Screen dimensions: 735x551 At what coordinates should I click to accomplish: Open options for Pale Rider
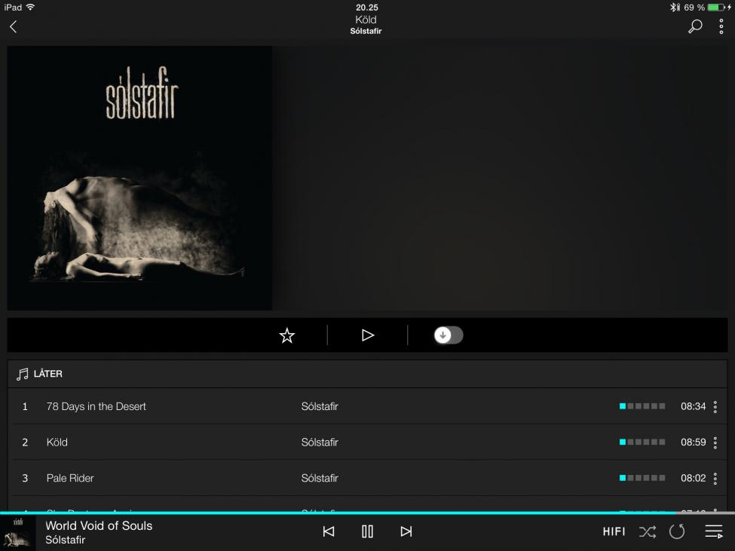(715, 479)
